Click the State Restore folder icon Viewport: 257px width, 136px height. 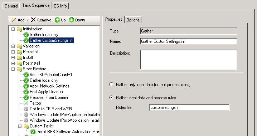click(x=19, y=69)
